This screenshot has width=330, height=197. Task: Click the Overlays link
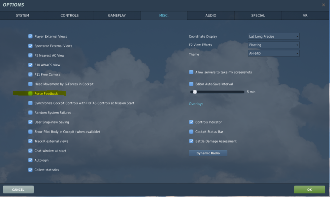(196, 104)
